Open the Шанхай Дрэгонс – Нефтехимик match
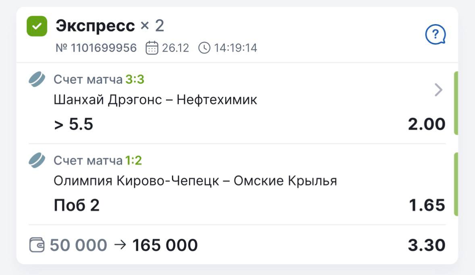The width and height of the screenshot is (475, 275). pyautogui.click(x=155, y=100)
